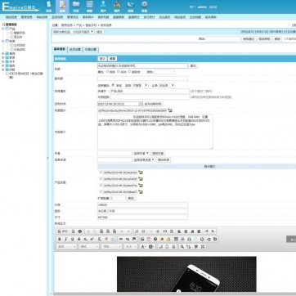Apply Superscript in the editor toolbar
Image resolution: width=296 pixels, height=296 pixels.
[92, 239]
